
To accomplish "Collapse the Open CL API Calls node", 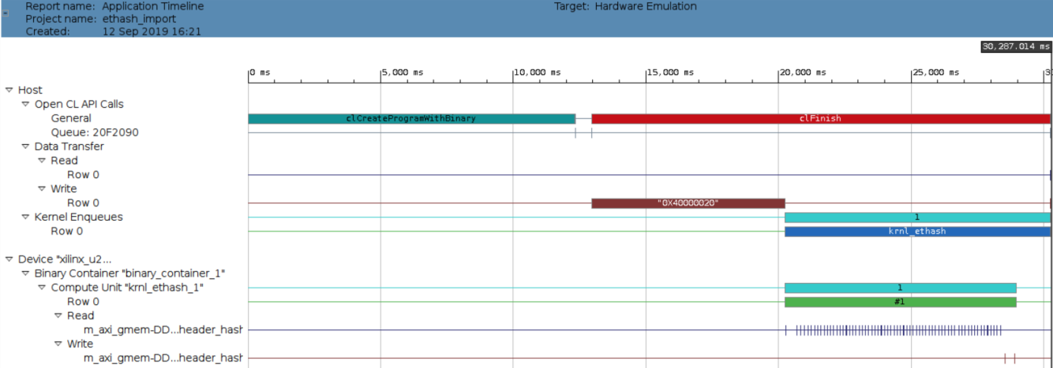I will pos(26,105).
